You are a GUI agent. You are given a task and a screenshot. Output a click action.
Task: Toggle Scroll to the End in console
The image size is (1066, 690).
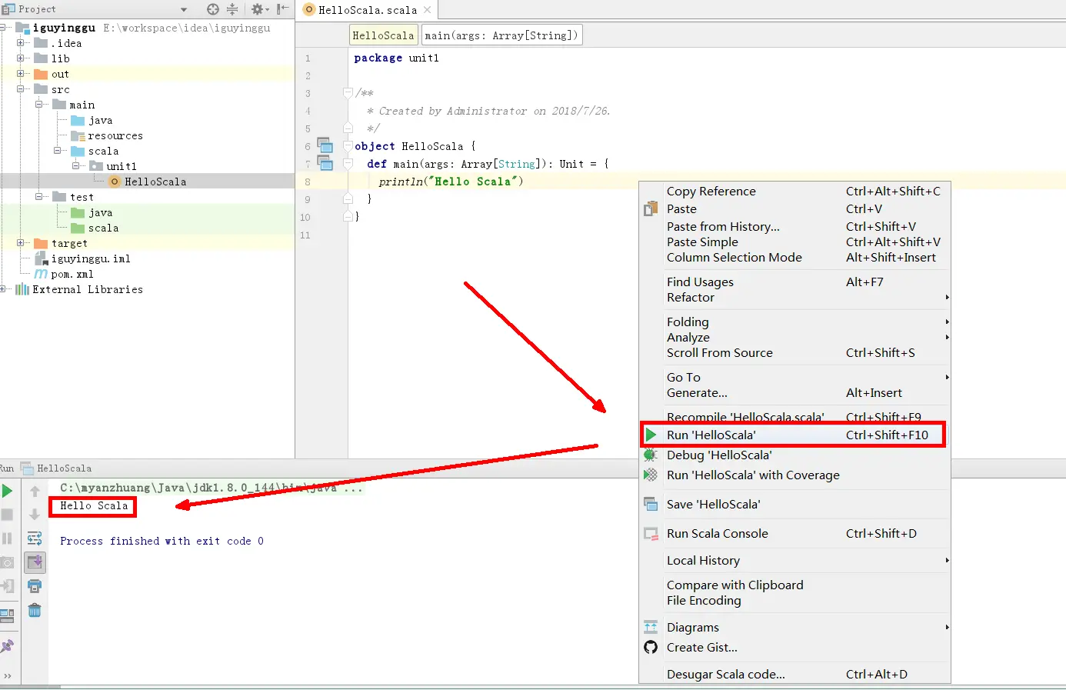coord(35,562)
